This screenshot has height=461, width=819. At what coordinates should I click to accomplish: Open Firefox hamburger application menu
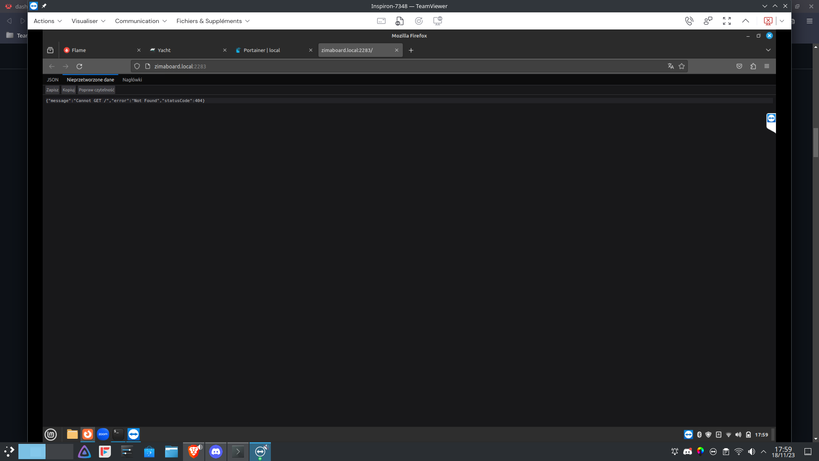(767, 66)
